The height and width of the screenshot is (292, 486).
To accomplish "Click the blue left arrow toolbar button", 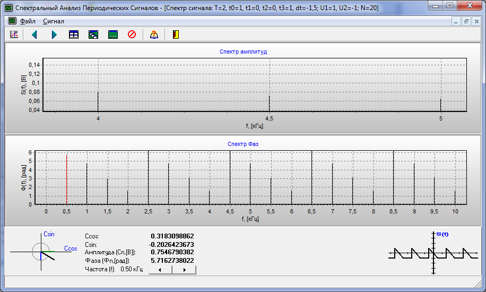I will coord(34,35).
